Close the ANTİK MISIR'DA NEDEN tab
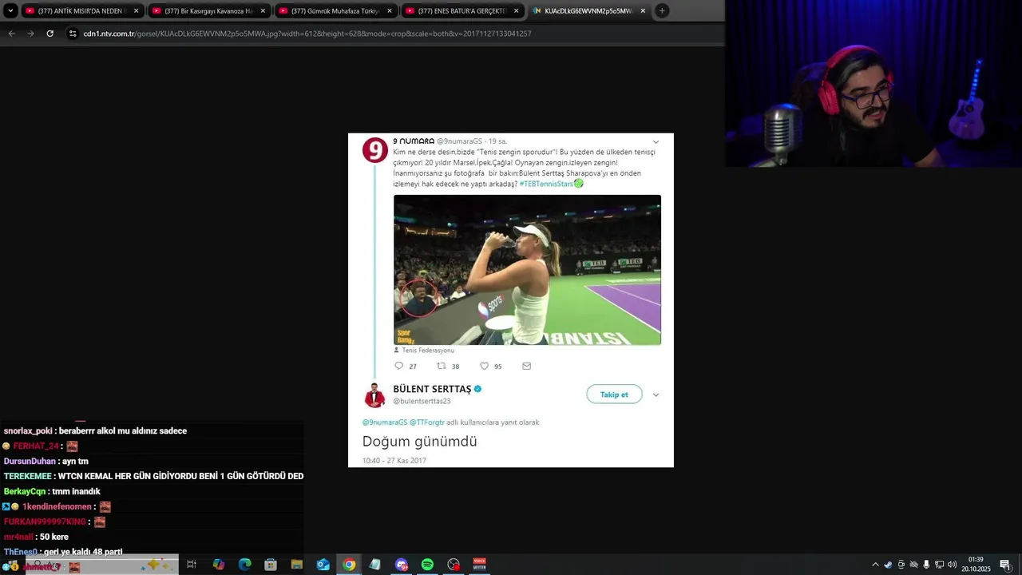 click(x=137, y=11)
